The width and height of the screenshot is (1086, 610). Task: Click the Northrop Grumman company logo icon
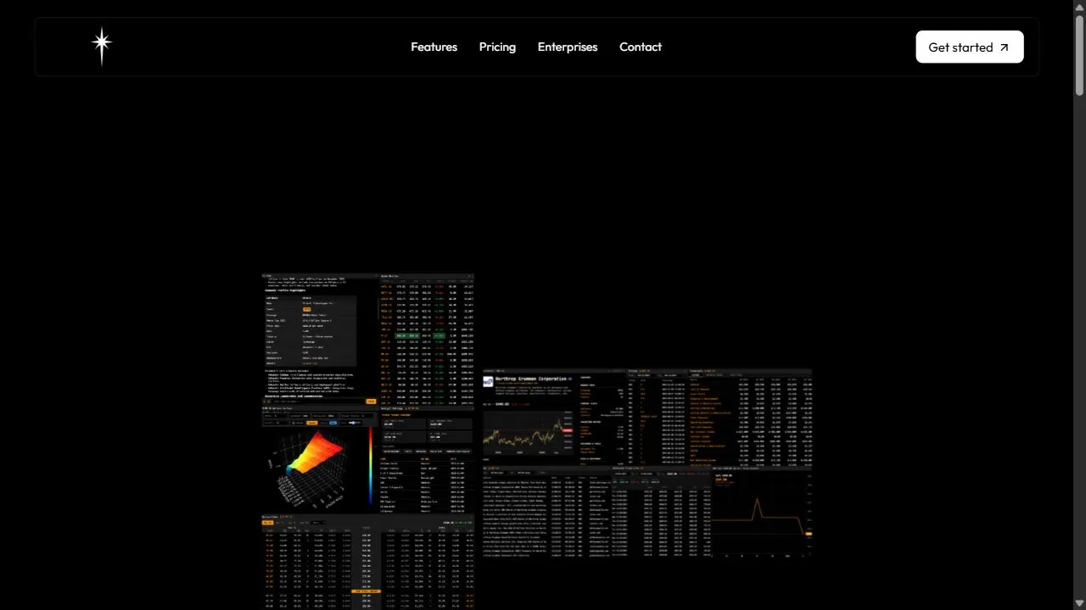pyautogui.click(x=488, y=381)
